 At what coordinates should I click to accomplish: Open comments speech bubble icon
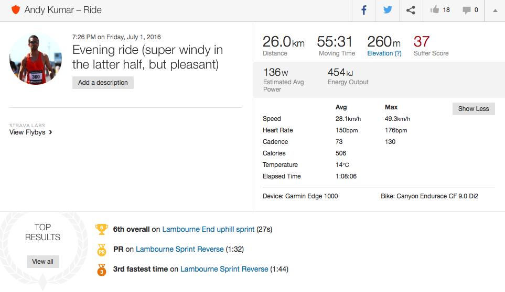(x=466, y=10)
